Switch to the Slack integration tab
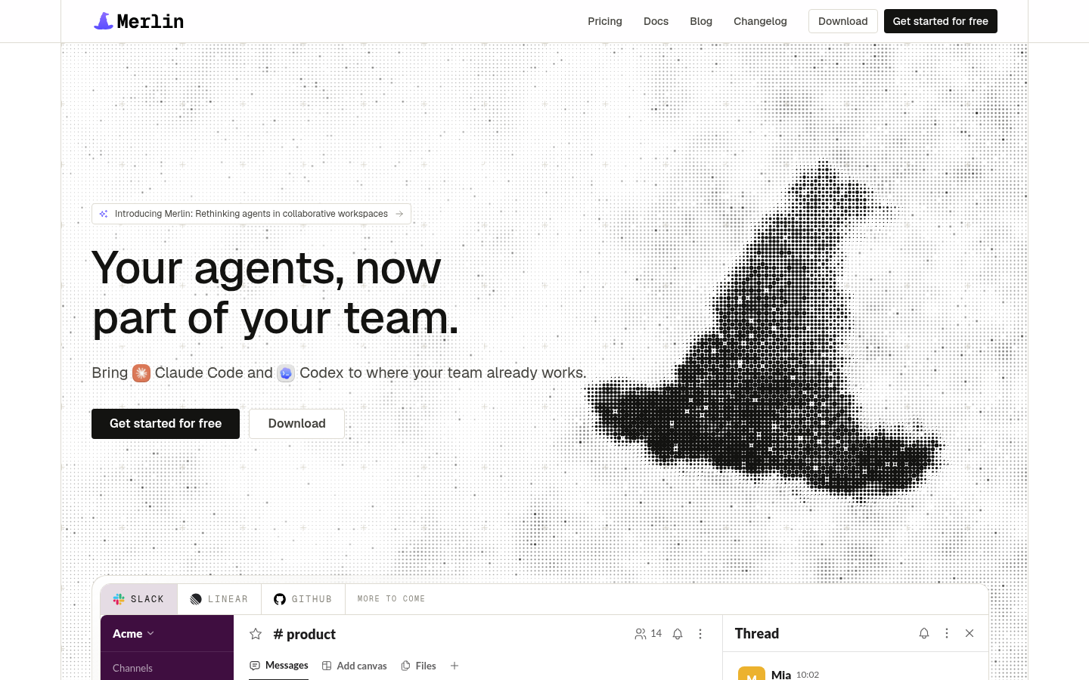 point(139,599)
